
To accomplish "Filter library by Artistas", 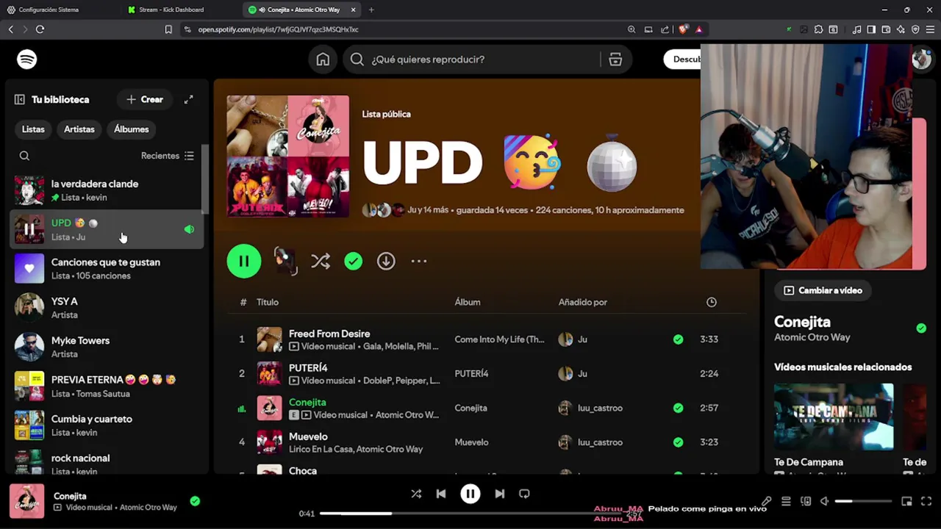I will click(79, 129).
